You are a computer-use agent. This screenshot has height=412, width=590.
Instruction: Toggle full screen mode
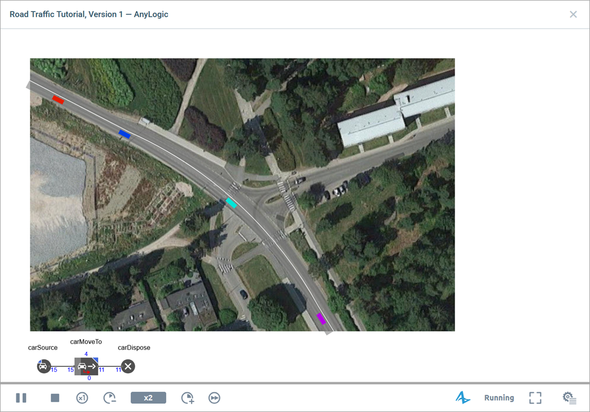point(535,398)
